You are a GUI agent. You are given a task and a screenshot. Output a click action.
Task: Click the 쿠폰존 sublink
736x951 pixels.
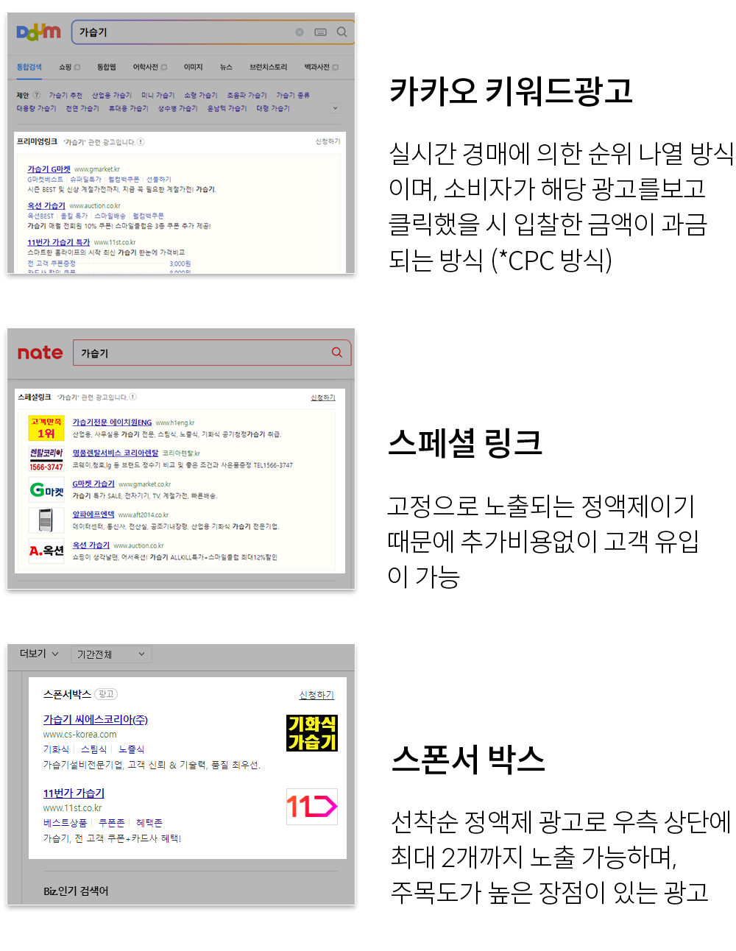[111, 823]
